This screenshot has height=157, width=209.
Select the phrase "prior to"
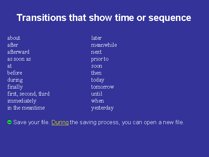click(x=100, y=59)
